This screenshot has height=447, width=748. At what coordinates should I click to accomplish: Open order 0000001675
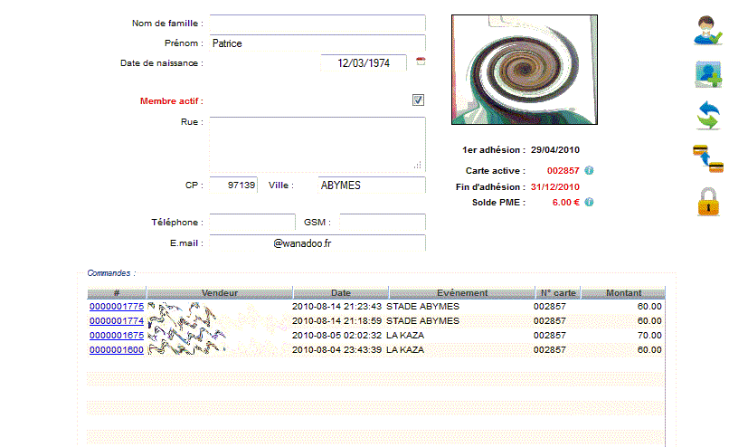pyautogui.click(x=117, y=336)
